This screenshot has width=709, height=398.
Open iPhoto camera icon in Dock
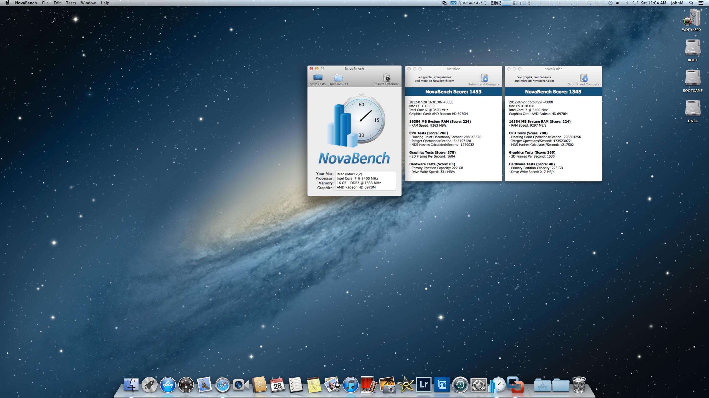coord(387,384)
